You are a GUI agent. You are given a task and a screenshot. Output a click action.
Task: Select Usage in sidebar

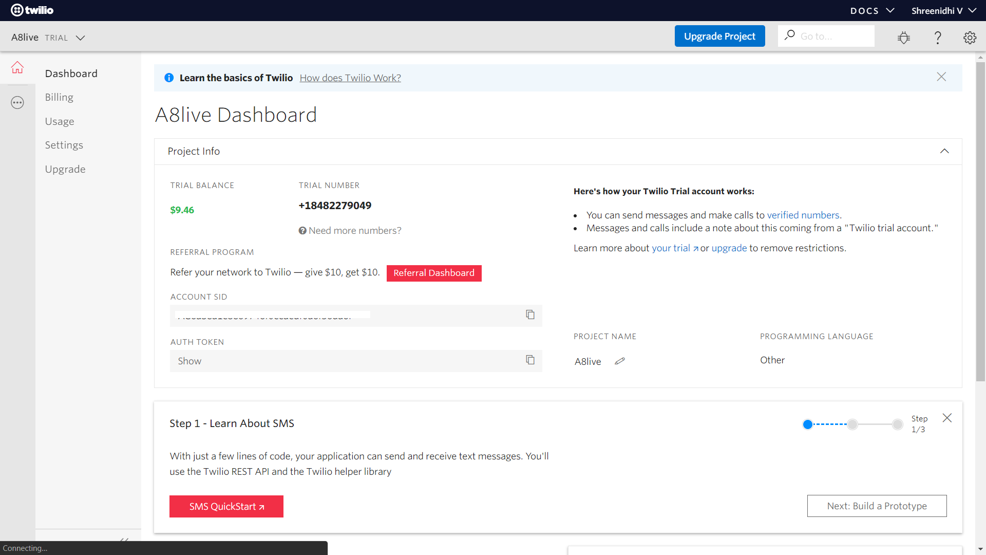(x=60, y=121)
